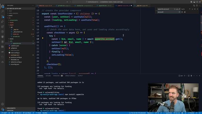
Task: Go back with the title bar navigation arrow
Action: click(x=67, y=2)
